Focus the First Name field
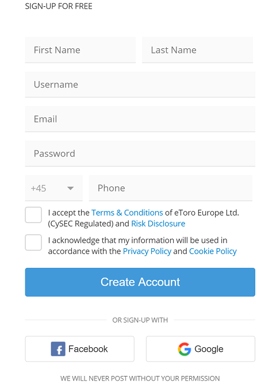The image size is (280, 384). (x=80, y=50)
